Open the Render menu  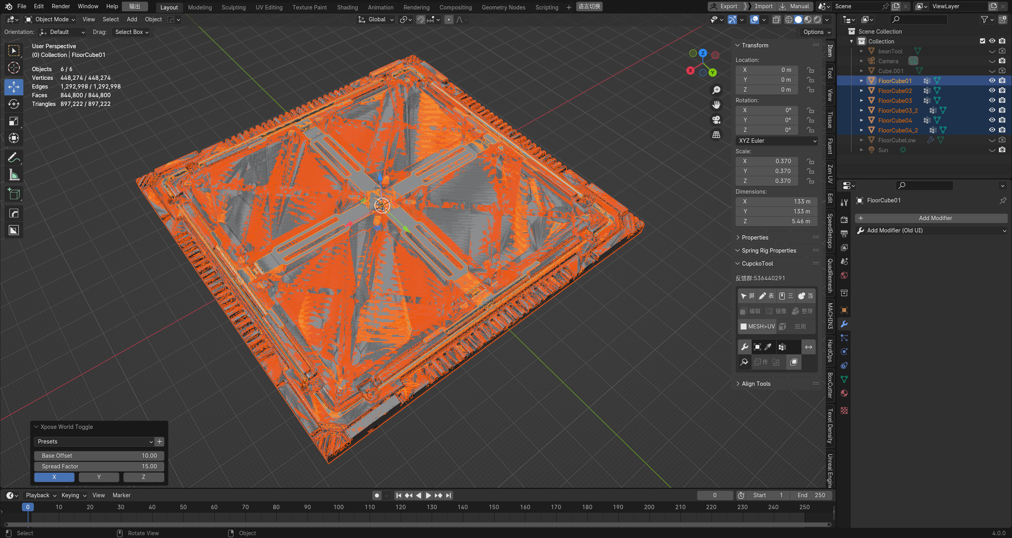[60, 6]
